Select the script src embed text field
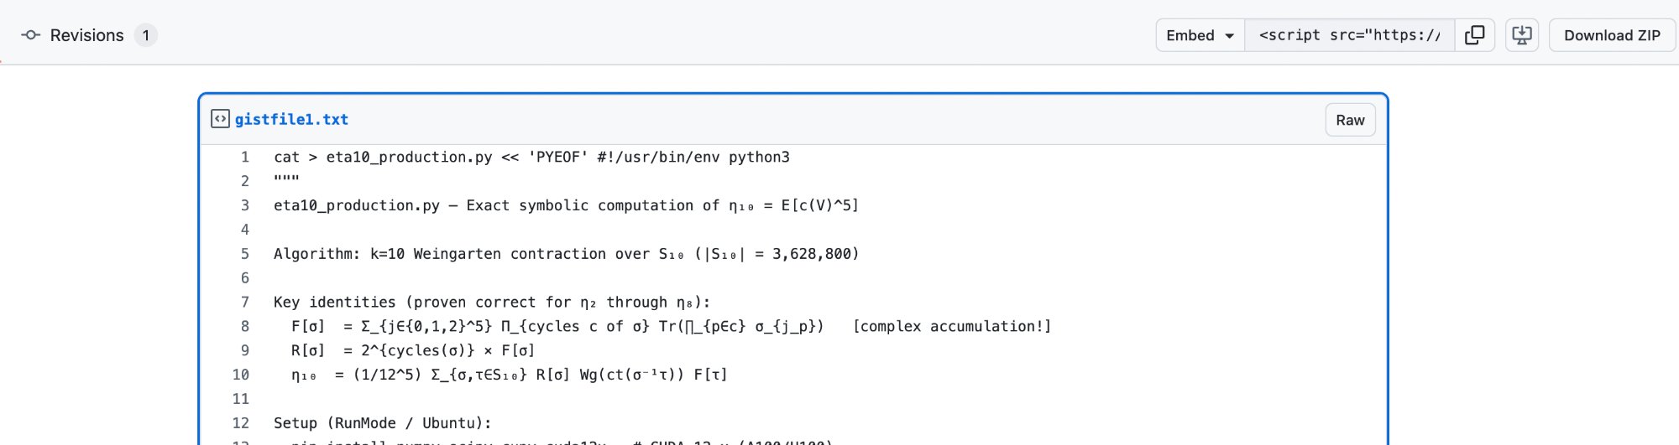This screenshot has width=1679, height=445. tap(1349, 35)
